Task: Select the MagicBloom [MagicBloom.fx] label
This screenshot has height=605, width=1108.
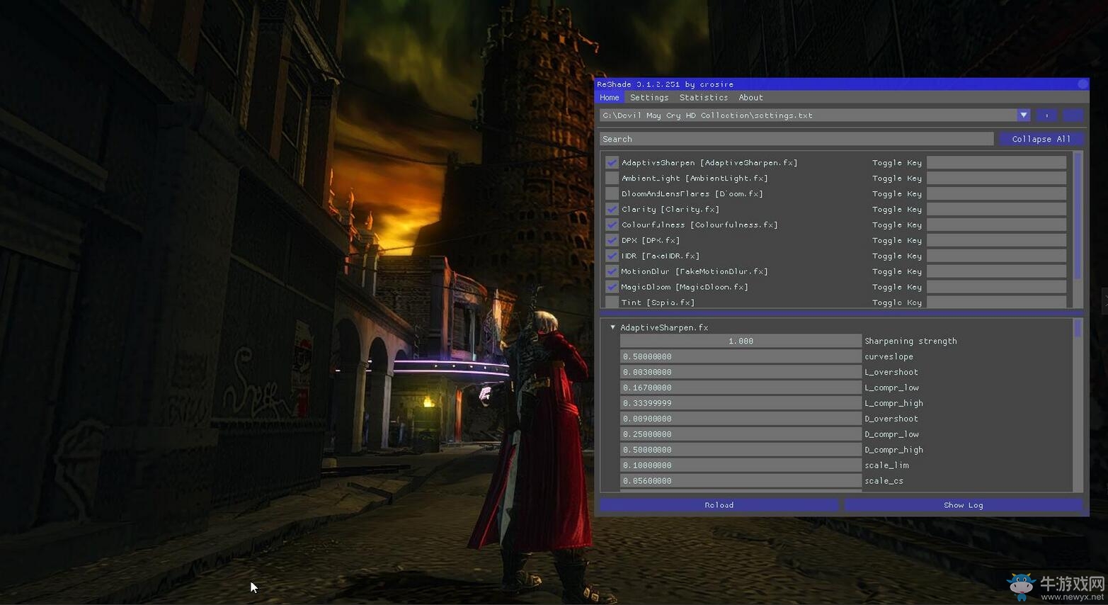Action: [x=685, y=288]
